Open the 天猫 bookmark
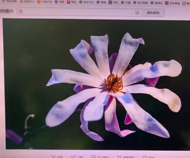 click(x=126, y=3)
